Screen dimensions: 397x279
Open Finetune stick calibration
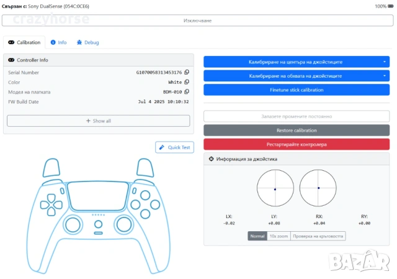point(297,89)
